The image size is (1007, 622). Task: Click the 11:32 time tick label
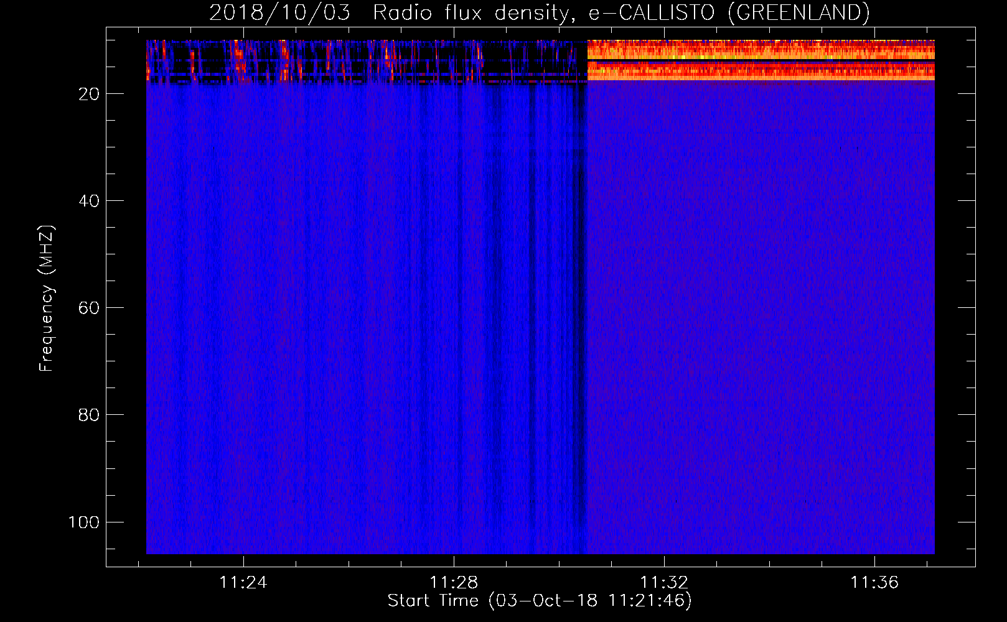(664, 582)
